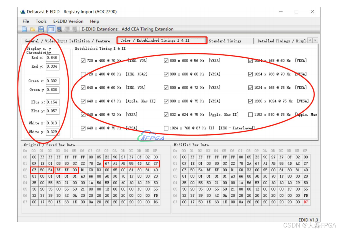Screen dimensions: 337x231
Task: Select the E3 cell in Modified Raw Data
Action: click(x=257, y=157)
